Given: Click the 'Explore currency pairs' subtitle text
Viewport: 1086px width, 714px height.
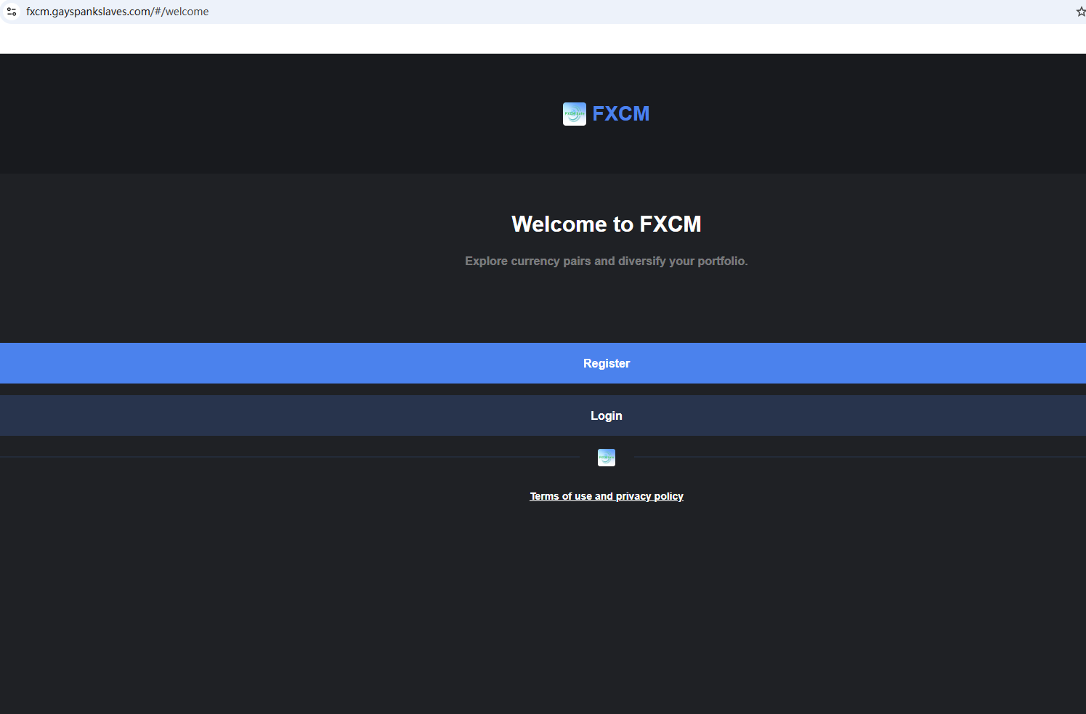Looking at the screenshot, I should pyautogui.click(x=607, y=261).
